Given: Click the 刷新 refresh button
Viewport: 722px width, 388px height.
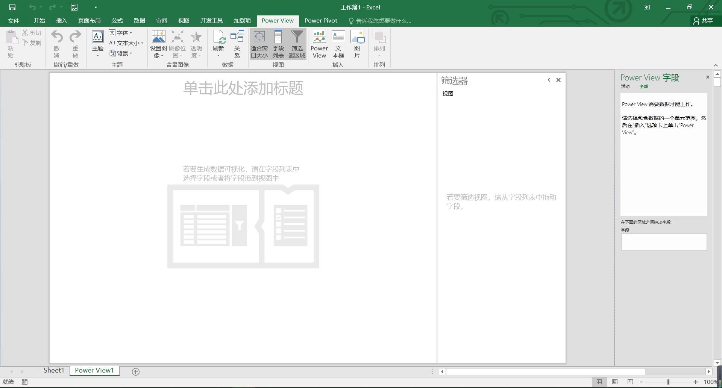Looking at the screenshot, I should coord(218,44).
